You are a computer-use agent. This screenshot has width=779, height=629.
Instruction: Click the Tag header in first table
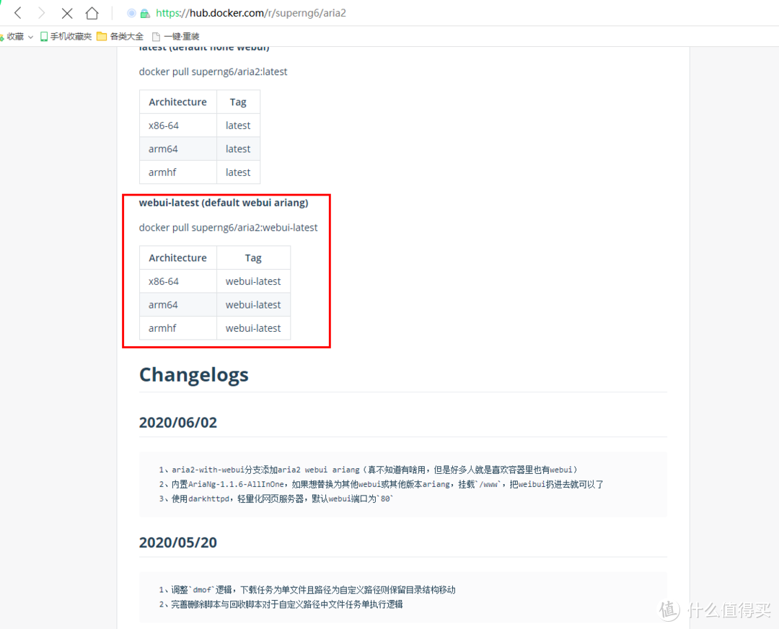click(x=238, y=102)
